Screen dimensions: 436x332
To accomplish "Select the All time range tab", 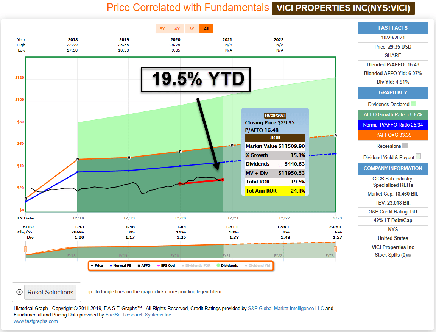I will pyautogui.click(x=206, y=29).
